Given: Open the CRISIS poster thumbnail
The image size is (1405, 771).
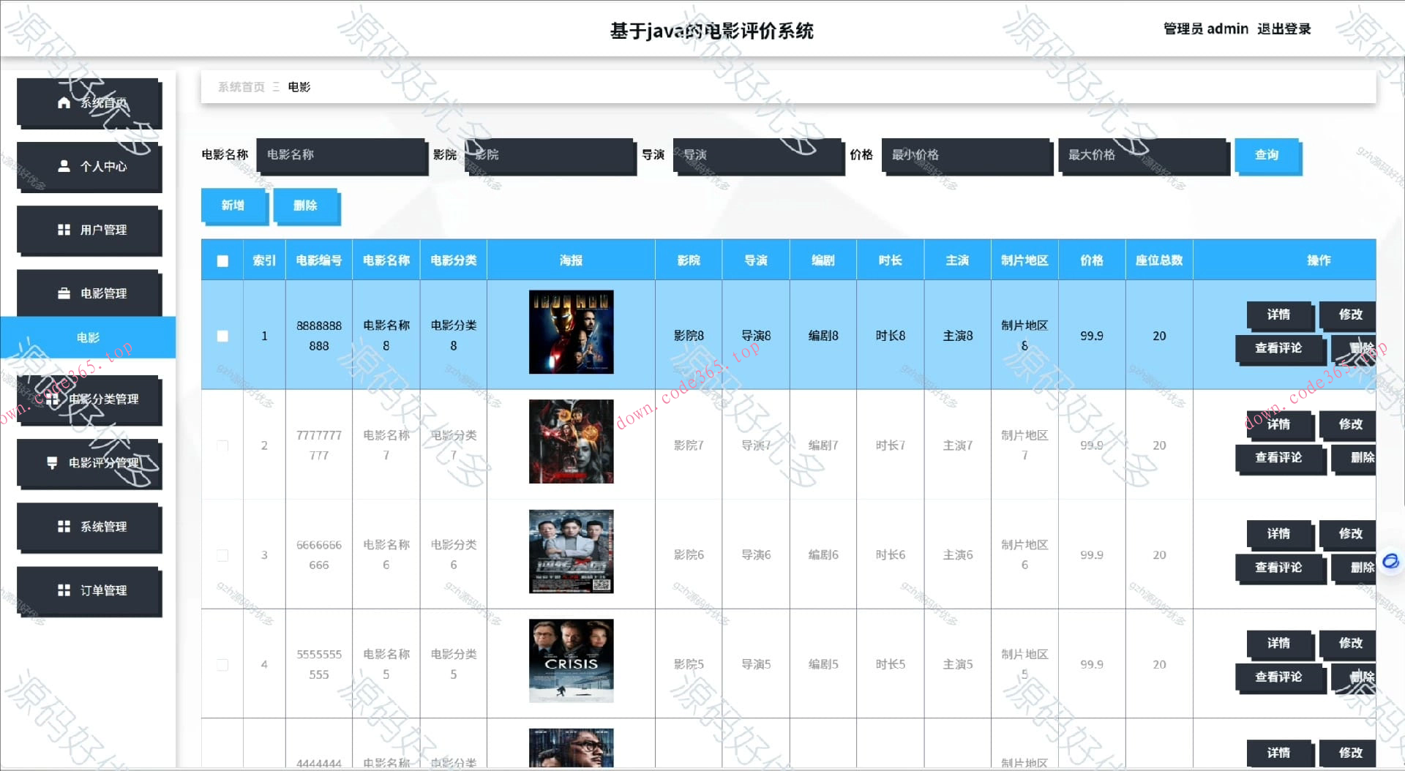Looking at the screenshot, I should [x=572, y=661].
